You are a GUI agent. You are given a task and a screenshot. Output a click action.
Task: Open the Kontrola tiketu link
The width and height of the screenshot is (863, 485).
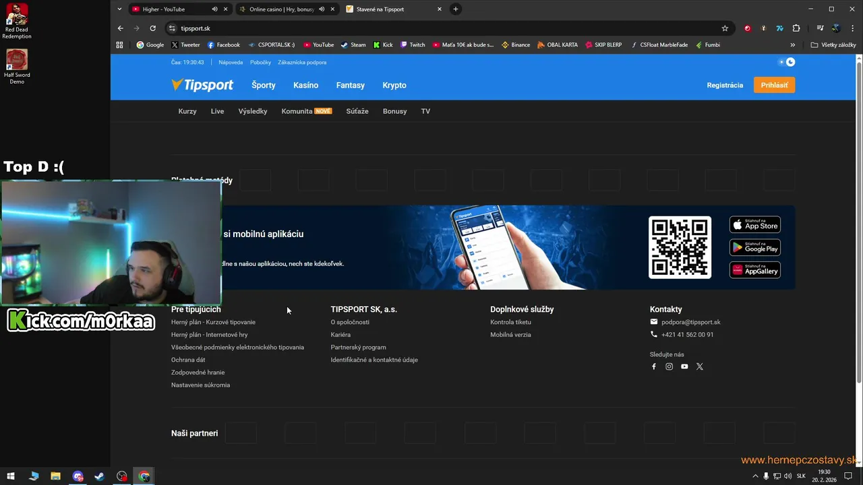[x=510, y=322]
